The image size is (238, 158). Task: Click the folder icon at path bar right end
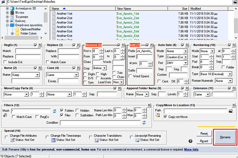pos(235,2)
